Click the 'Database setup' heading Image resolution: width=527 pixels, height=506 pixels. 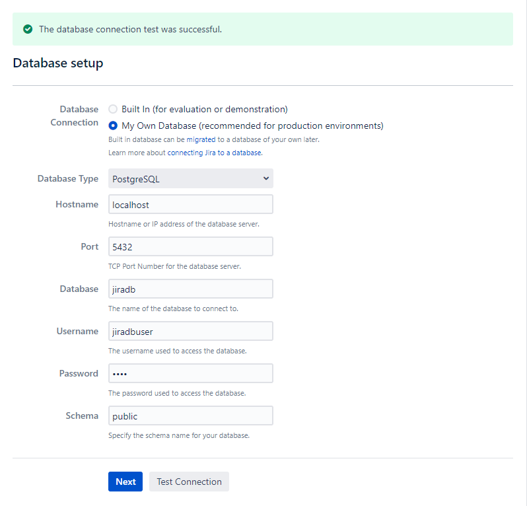58,63
